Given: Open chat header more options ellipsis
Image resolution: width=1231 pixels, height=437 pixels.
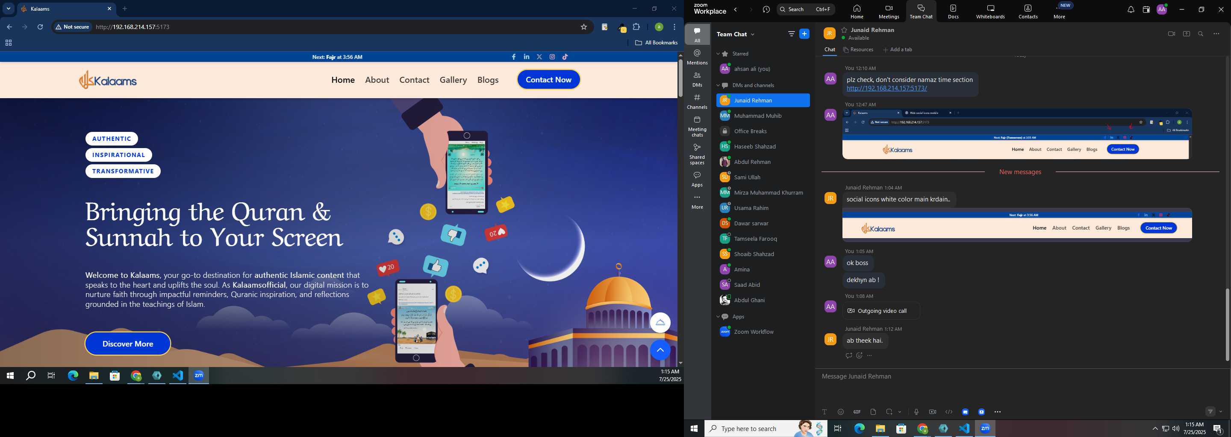Looking at the screenshot, I should [x=1216, y=34].
